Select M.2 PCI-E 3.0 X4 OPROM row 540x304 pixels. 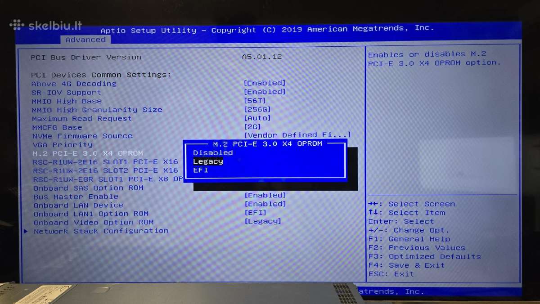coord(88,153)
